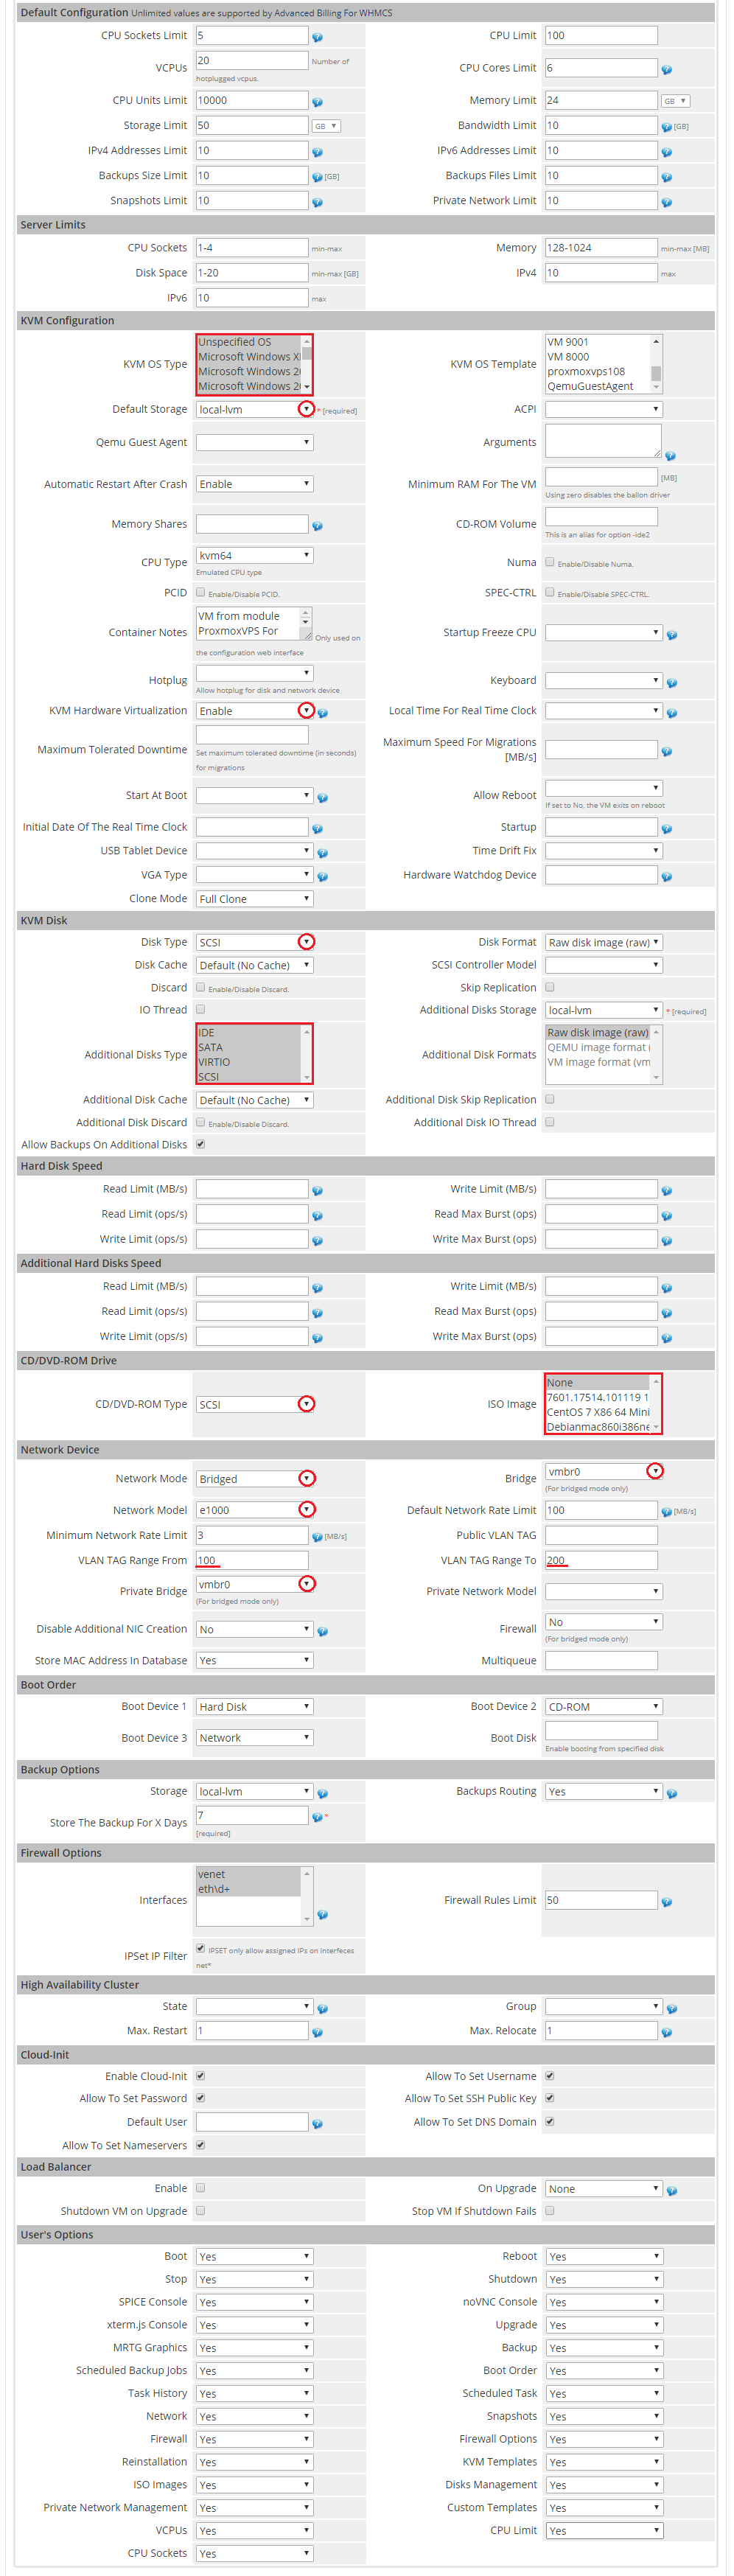Click help icon next to Keyboard dropdown
The height and width of the screenshot is (2576, 734).
pos(672,683)
